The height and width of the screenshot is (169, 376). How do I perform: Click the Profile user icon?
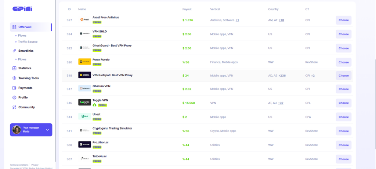pos(14,98)
